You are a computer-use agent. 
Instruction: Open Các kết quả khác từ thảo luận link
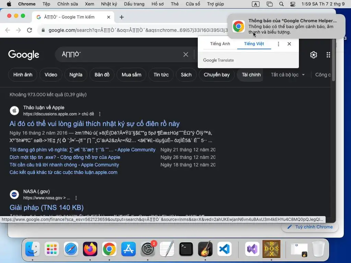click(63, 173)
